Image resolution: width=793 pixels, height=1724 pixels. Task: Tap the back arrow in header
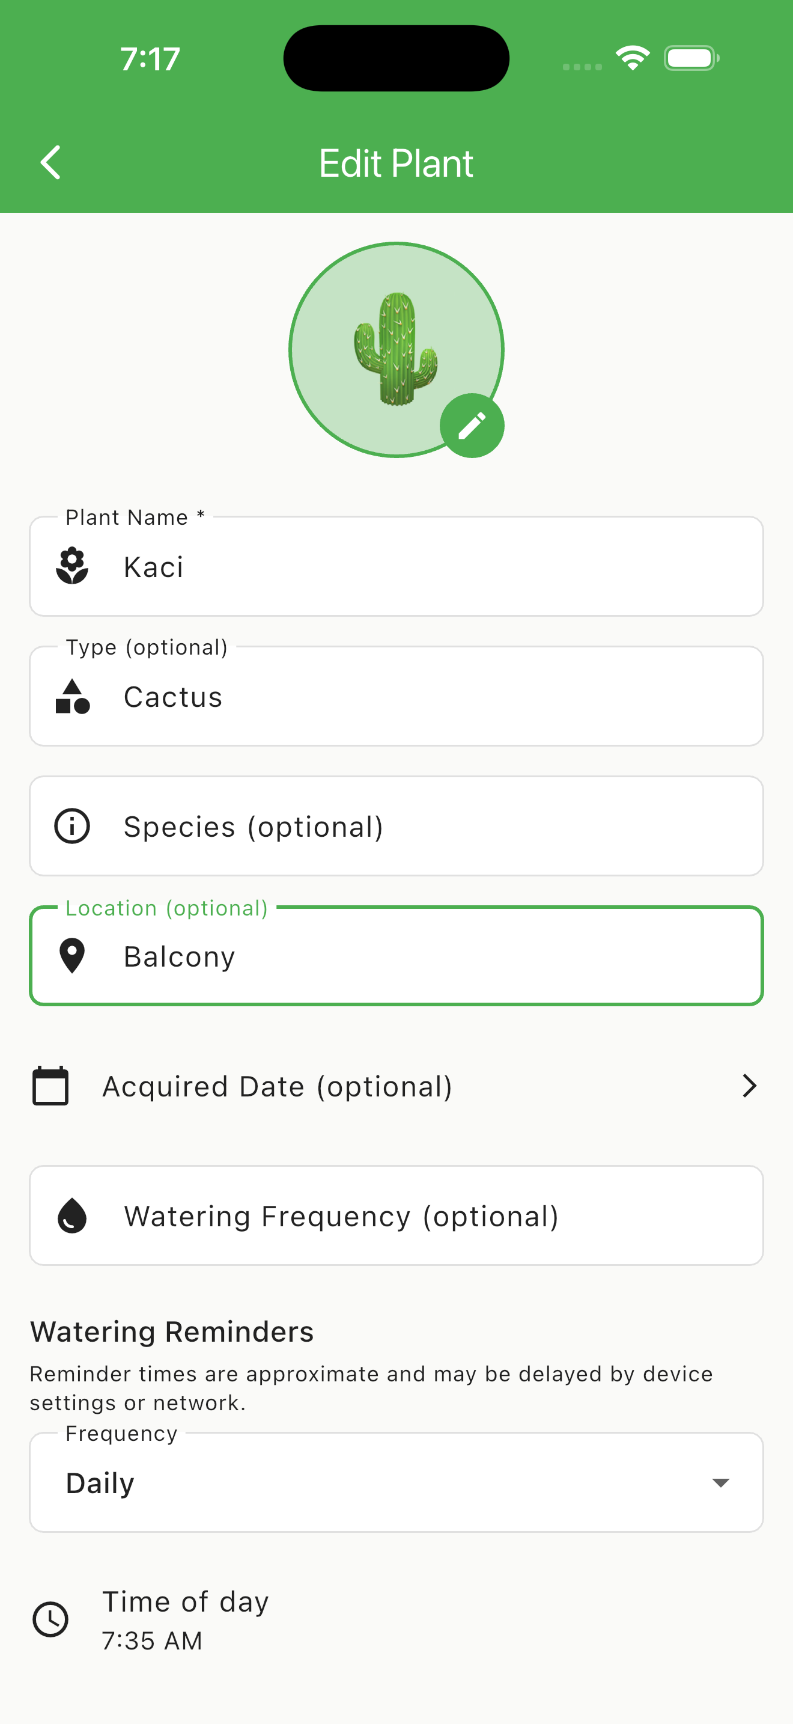[x=51, y=163]
